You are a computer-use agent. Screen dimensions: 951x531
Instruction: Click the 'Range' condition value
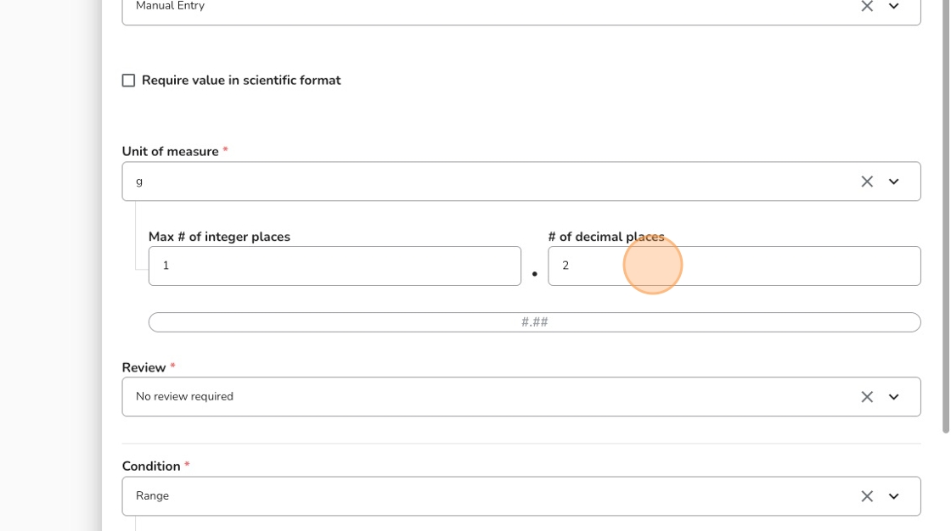coord(152,496)
